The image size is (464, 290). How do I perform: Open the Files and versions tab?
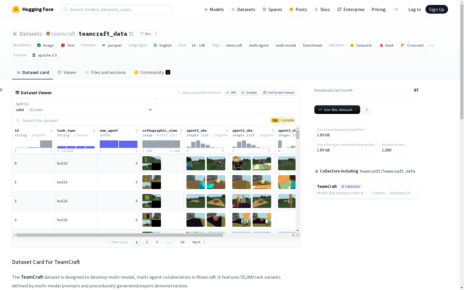click(105, 72)
